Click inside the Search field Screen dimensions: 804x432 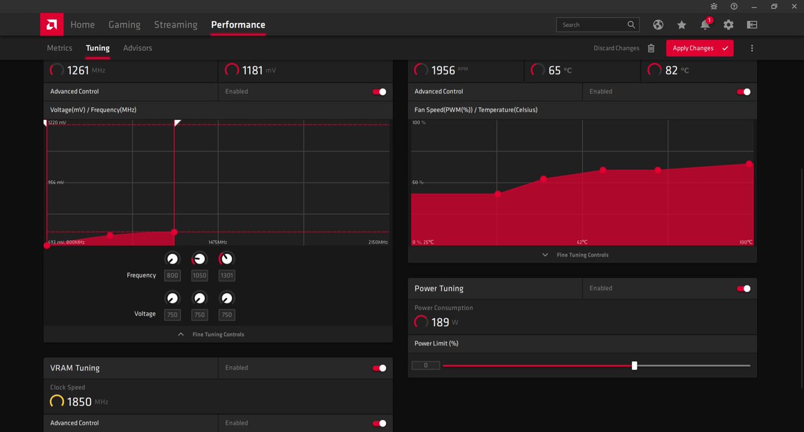pyautogui.click(x=598, y=25)
